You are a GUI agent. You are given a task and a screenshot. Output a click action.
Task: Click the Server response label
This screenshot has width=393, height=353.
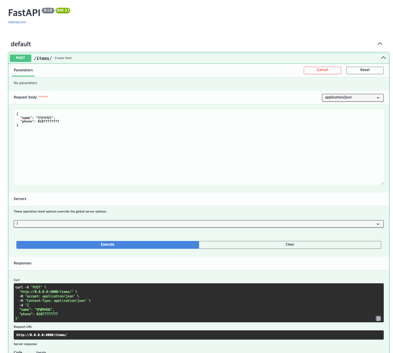tap(25, 344)
